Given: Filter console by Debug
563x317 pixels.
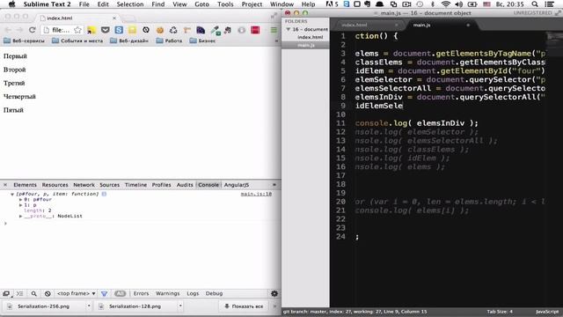Looking at the screenshot, I should tap(214, 293).
